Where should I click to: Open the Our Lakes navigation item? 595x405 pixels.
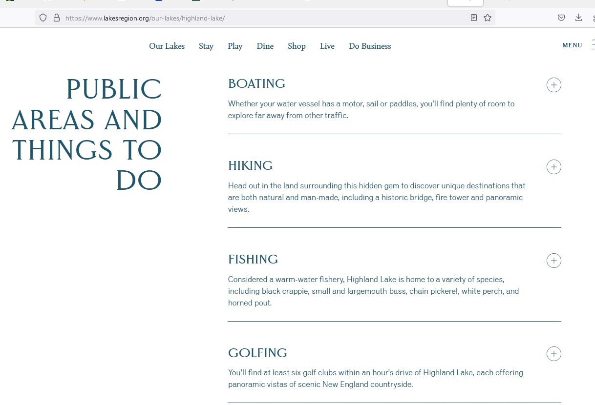pyautogui.click(x=167, y=46)
